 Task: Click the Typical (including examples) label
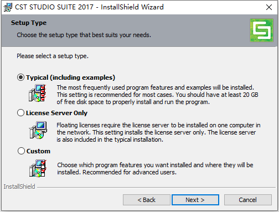70,77
